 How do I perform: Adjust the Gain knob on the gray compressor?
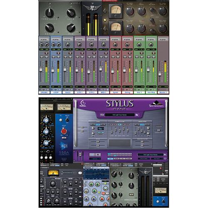pyautogui.click(x=71, y=13)
